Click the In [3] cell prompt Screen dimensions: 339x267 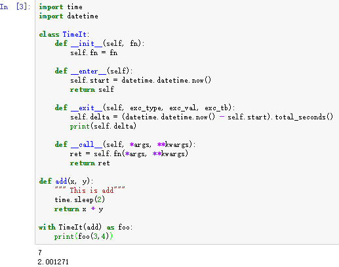[15, 7]
